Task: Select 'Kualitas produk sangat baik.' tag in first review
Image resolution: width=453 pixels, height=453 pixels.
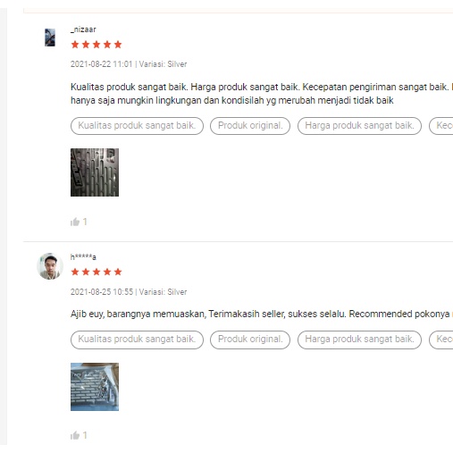Action: 137,126
